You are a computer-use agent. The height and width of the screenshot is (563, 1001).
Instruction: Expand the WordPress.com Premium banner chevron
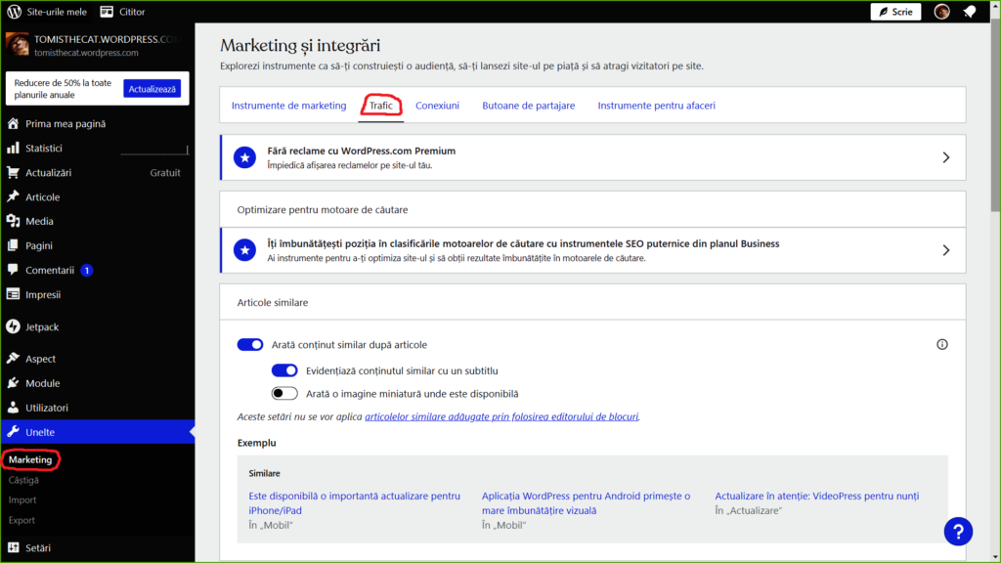(945, 157)
